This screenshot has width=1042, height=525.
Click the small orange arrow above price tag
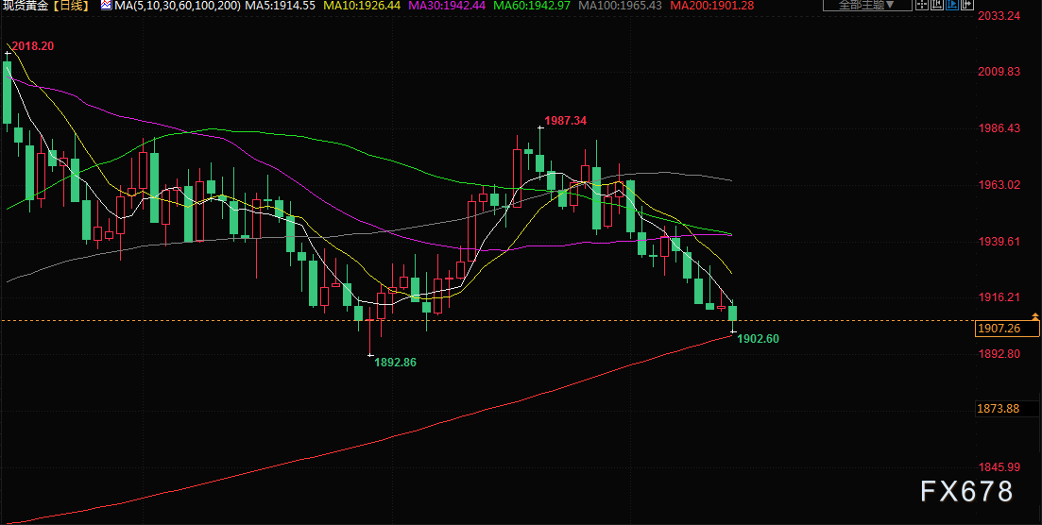click(1034, 315)
